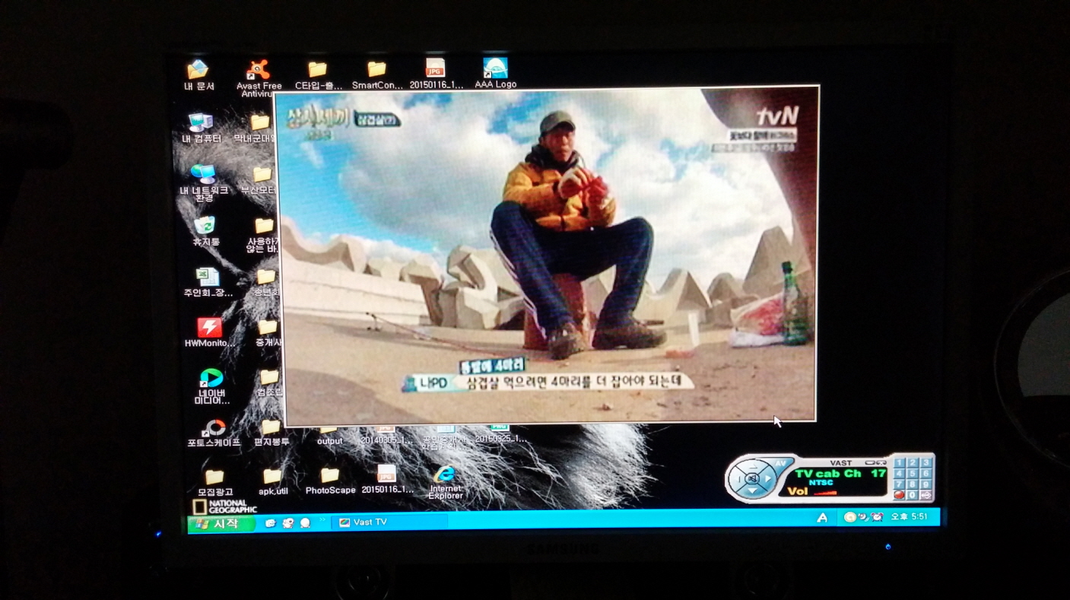1070x600 pixels.
Task: Select the 중개사 folder
Action: click(x=268, y=334)
